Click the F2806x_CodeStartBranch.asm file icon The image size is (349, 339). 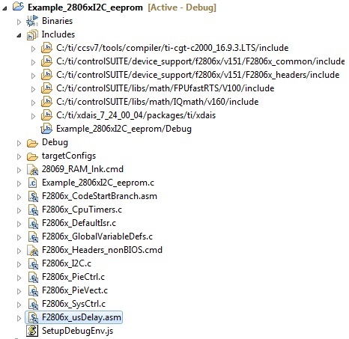click(x=32, y=196)
